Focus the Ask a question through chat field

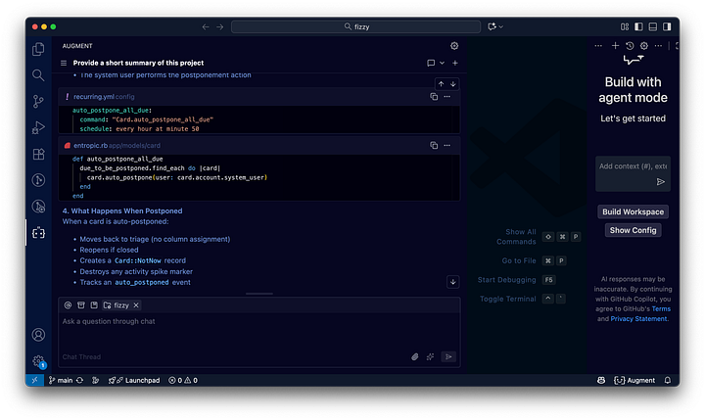pos(258,332)
